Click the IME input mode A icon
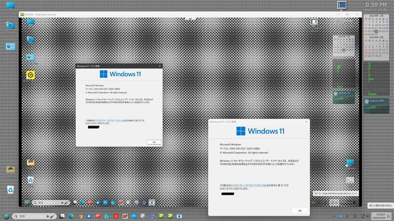This screenshot has height=221, width=394. point(347,216)
